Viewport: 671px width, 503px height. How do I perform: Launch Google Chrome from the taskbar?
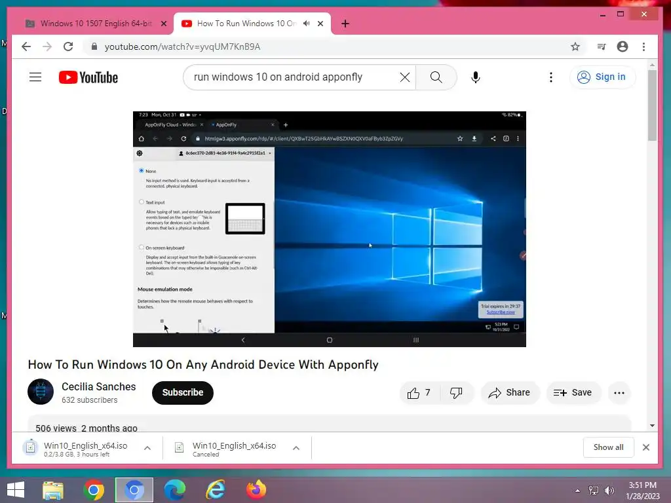[x=94, y=490]
